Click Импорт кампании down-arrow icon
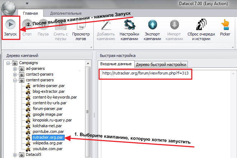Viewport: 237px width, 158px height. click(175, 24)
